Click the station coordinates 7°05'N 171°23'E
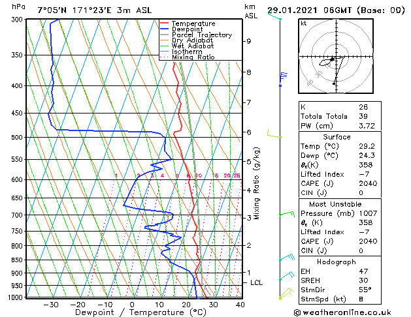Image resolution: width=411 pixels, height=317 pixels. click(74, 10)
